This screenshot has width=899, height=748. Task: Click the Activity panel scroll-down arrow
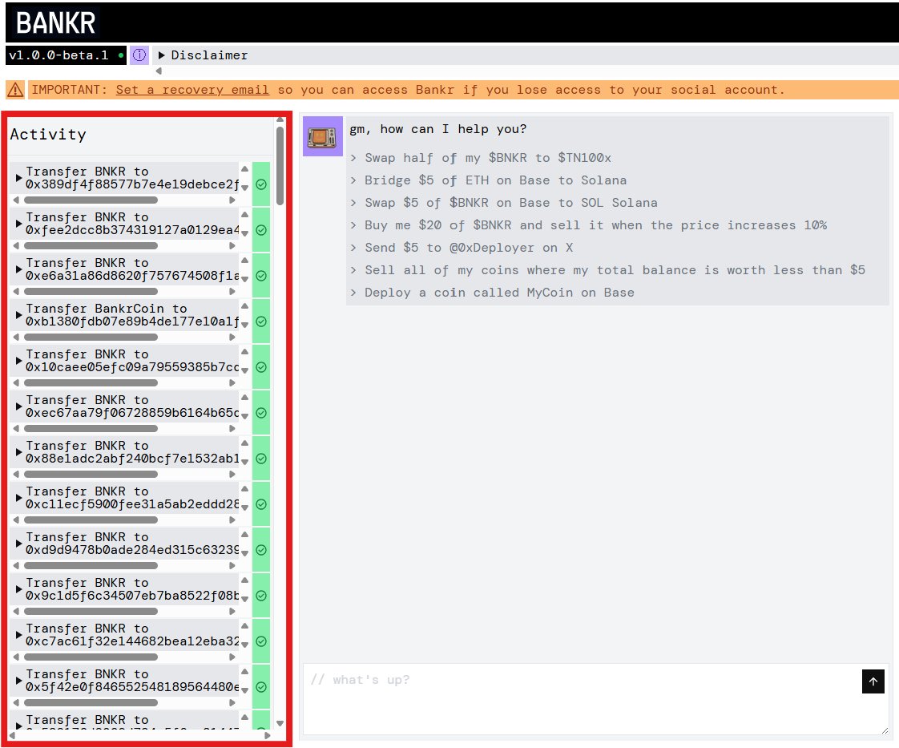280,723
